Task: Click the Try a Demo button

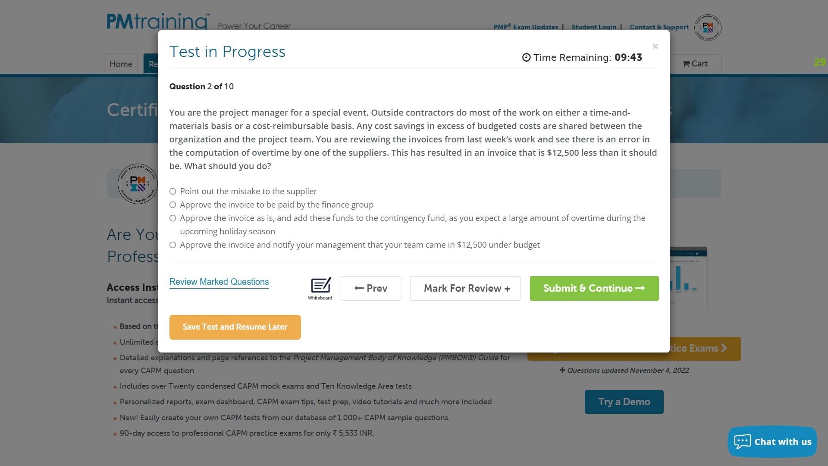Action: click(624, 402)
